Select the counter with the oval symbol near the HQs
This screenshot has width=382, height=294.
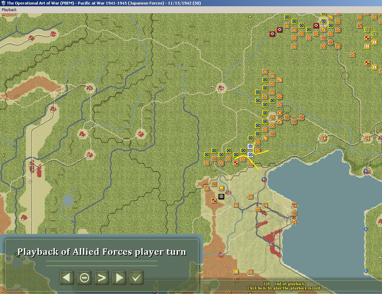point(280,113)
